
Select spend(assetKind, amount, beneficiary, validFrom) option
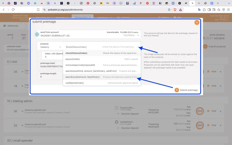coord(102,71)
